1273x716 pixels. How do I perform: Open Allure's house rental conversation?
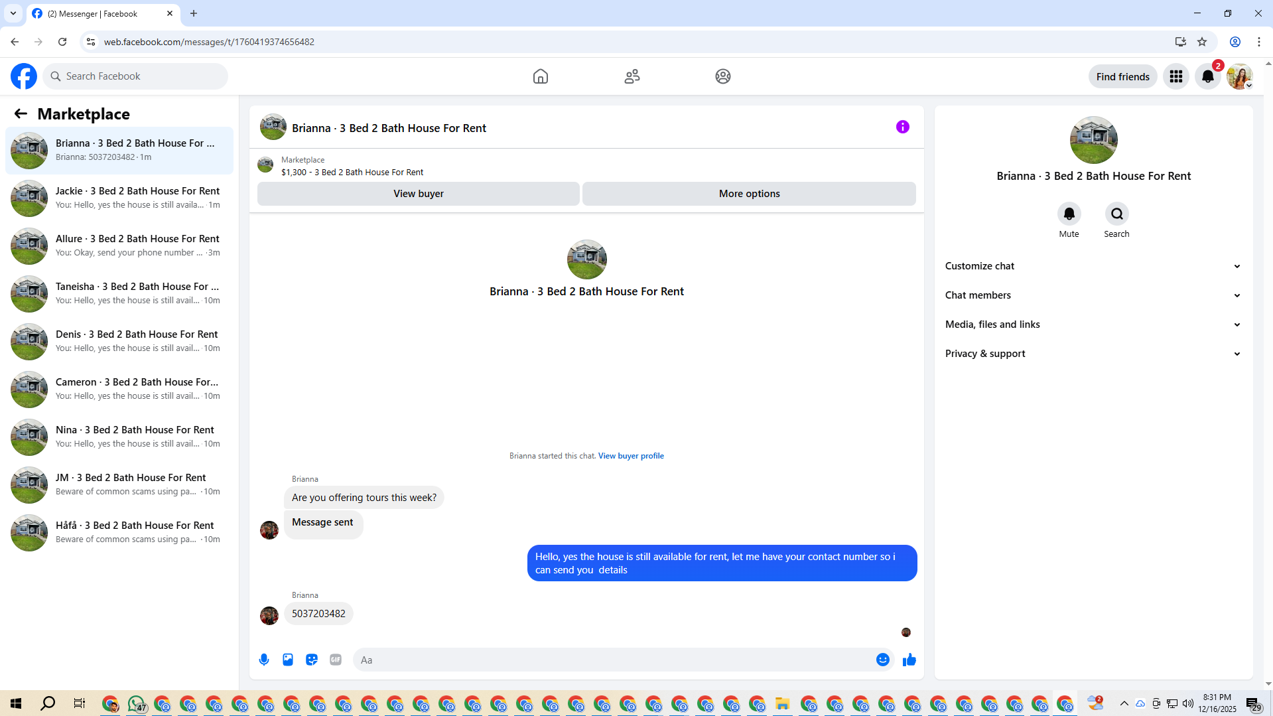click(119, 246)
